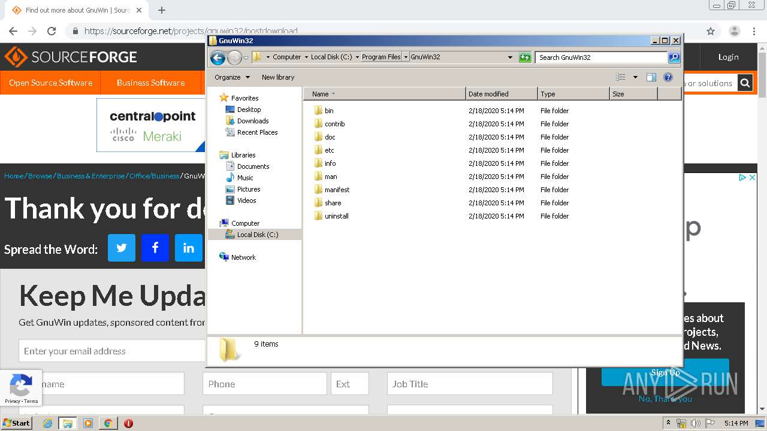
Task: Open the Videos library
Action: click(246, 201)
